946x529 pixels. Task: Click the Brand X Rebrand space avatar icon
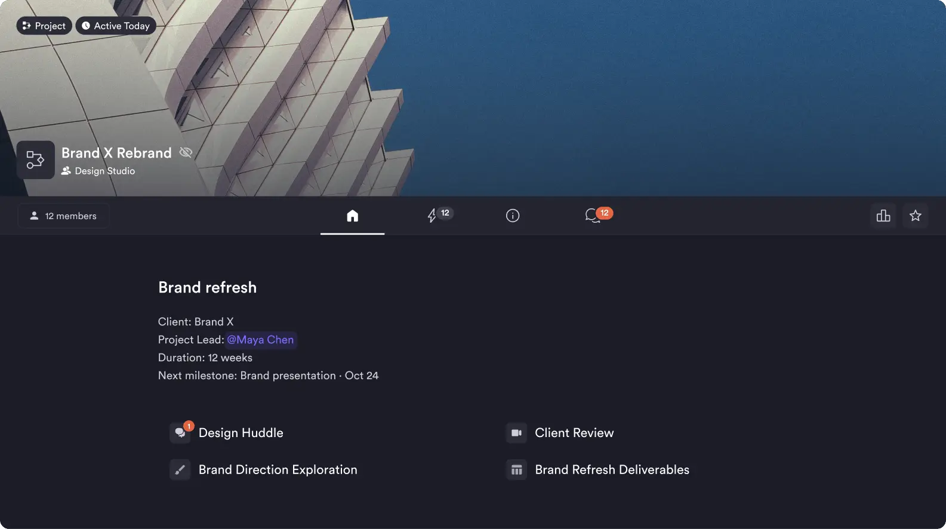[35, 160]
